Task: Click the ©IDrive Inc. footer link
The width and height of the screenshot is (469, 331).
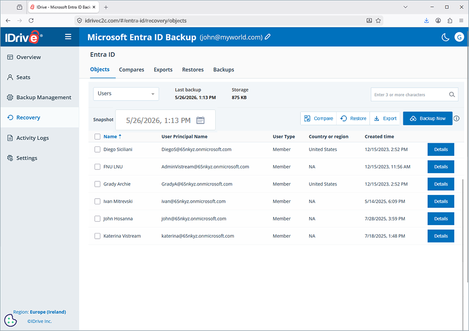Action: click(40, 321)
